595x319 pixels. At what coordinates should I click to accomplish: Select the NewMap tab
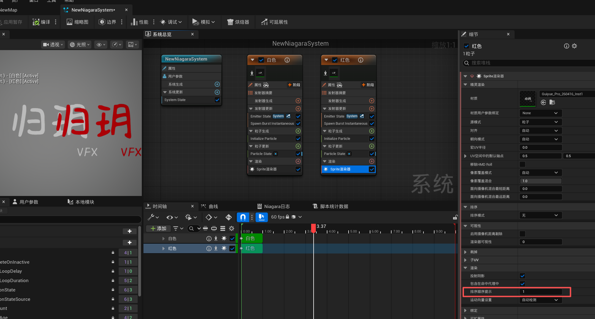[9, 10]
